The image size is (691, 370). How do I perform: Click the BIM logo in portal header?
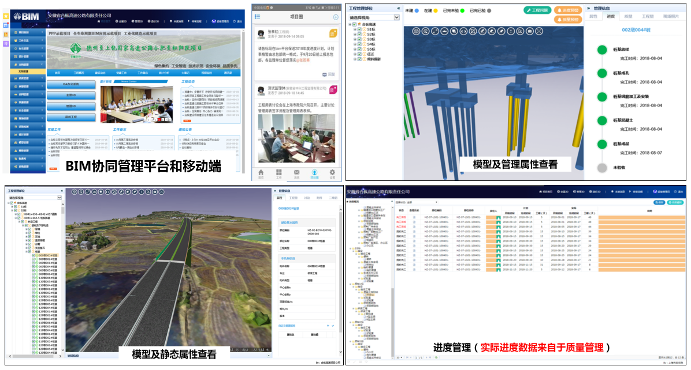coord(26,16)
